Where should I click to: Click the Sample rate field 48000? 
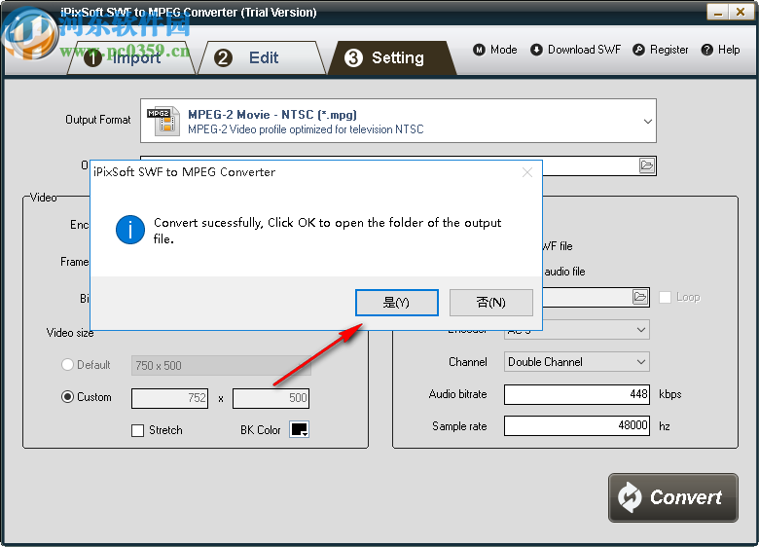coord(576,425)
